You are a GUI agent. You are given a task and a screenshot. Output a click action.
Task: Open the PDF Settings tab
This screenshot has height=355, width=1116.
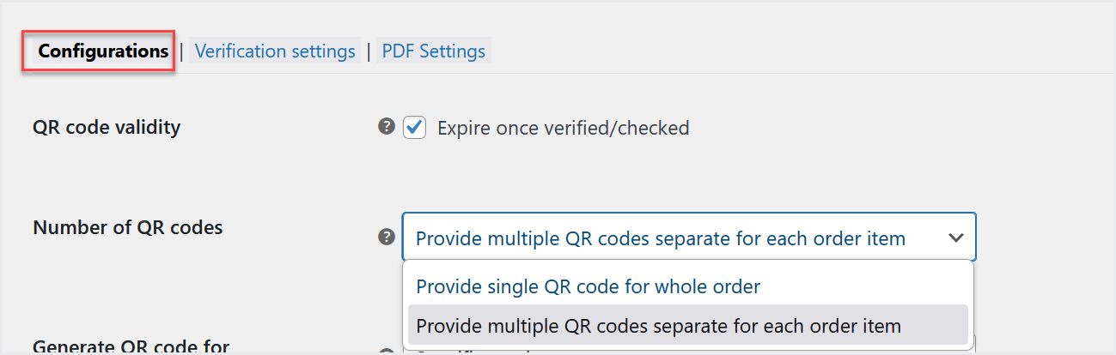point(434,51)
